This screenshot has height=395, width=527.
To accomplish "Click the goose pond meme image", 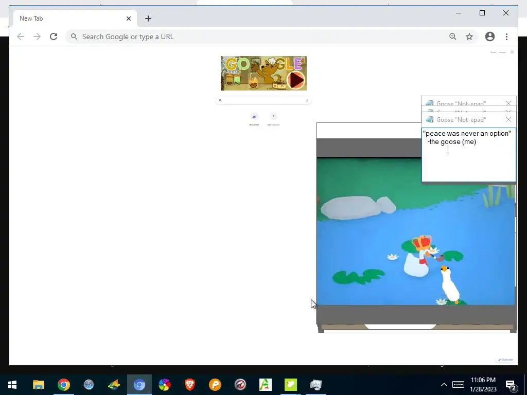I will pos(415,231).
